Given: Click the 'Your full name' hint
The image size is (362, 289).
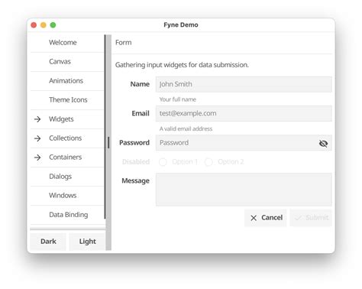Looking at the screenshot, I should [x=178, y=99].
